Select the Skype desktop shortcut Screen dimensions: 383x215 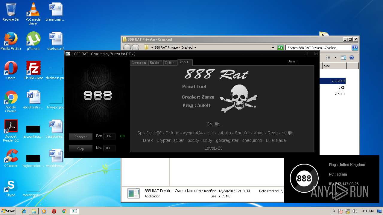click(x=11, y=188)
